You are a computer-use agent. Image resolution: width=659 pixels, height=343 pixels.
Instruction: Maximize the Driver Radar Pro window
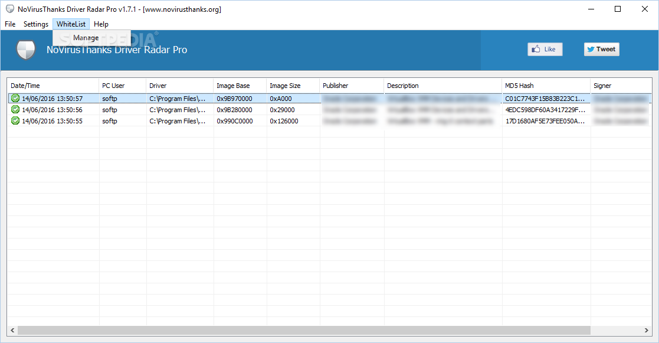(617, 9)
